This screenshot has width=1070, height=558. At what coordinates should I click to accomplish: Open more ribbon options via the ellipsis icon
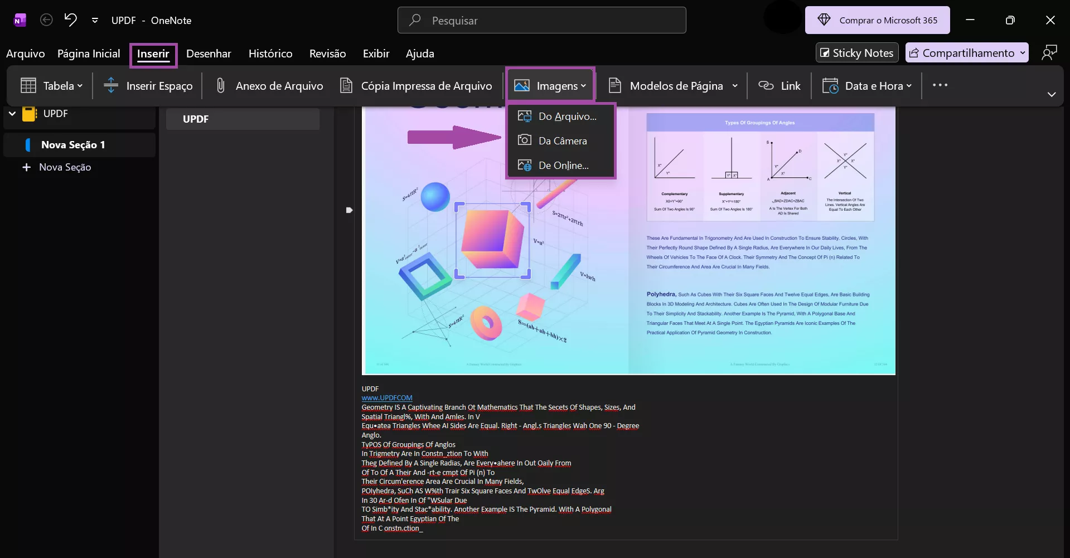[940, 85]
